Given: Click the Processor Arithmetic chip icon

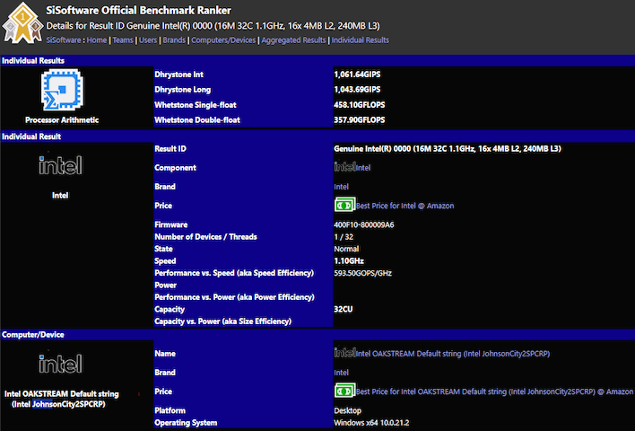Looking at the screenshot, I should [62, 90].
